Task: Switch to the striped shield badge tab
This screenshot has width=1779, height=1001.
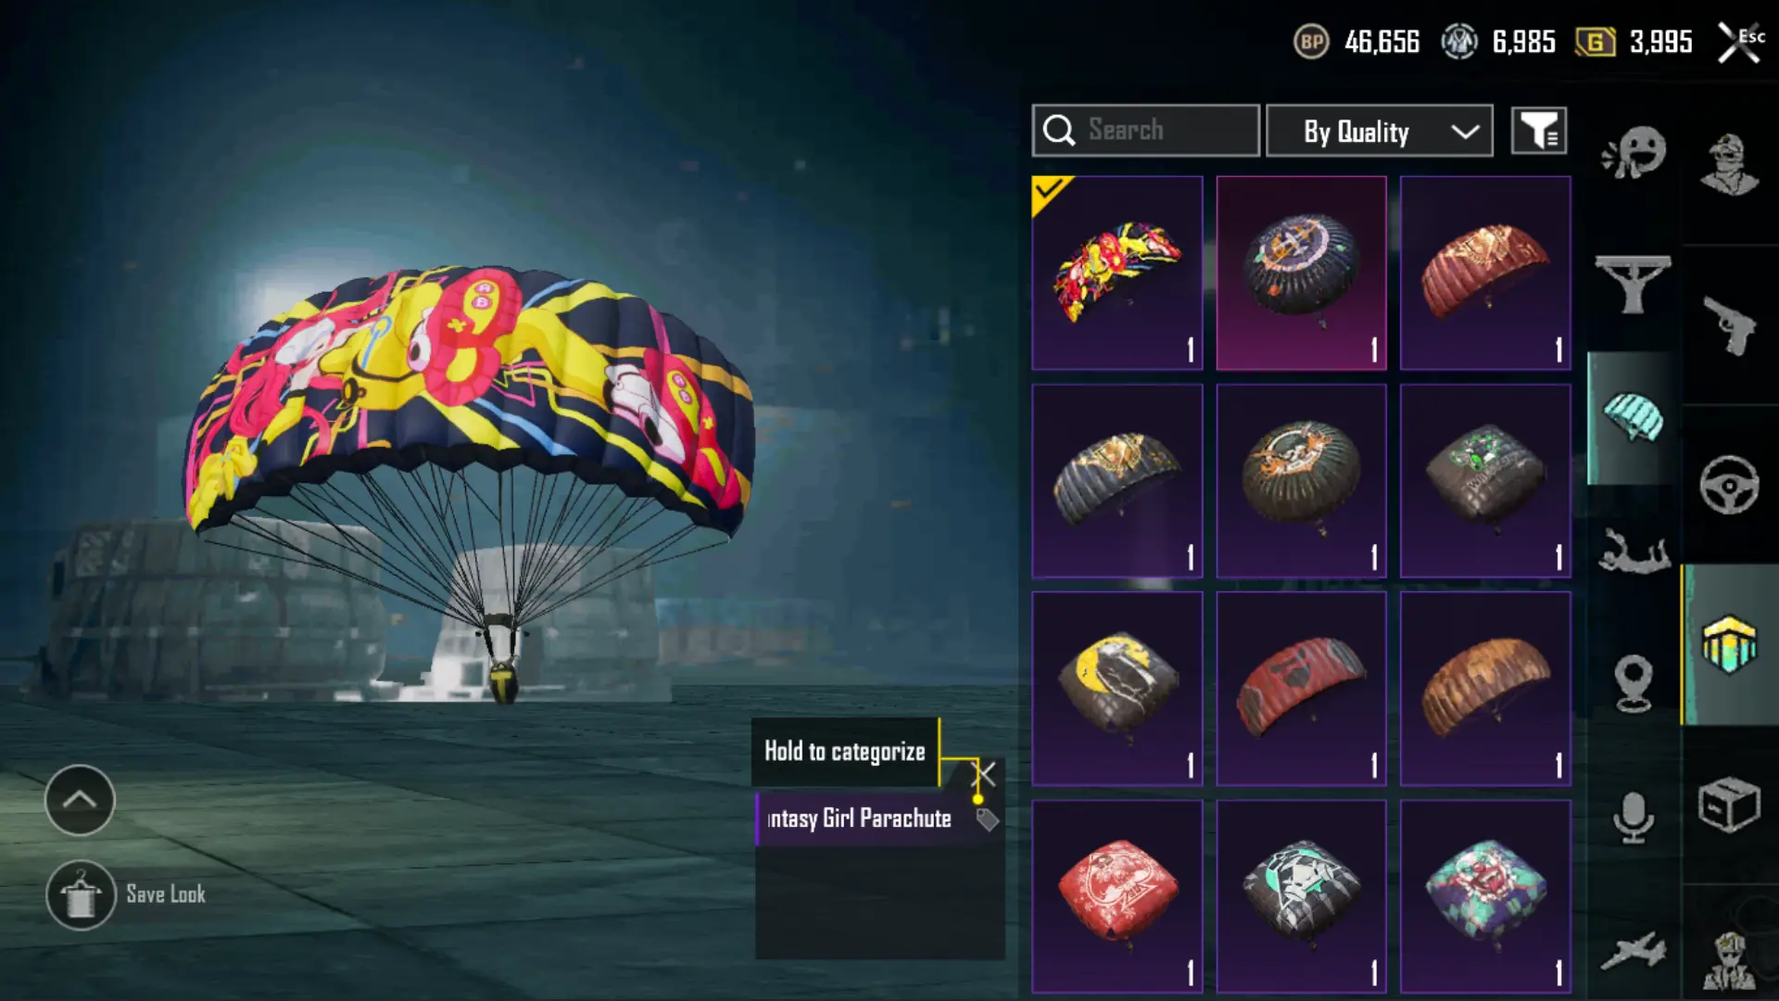Action: click(x=1729, y=644)
